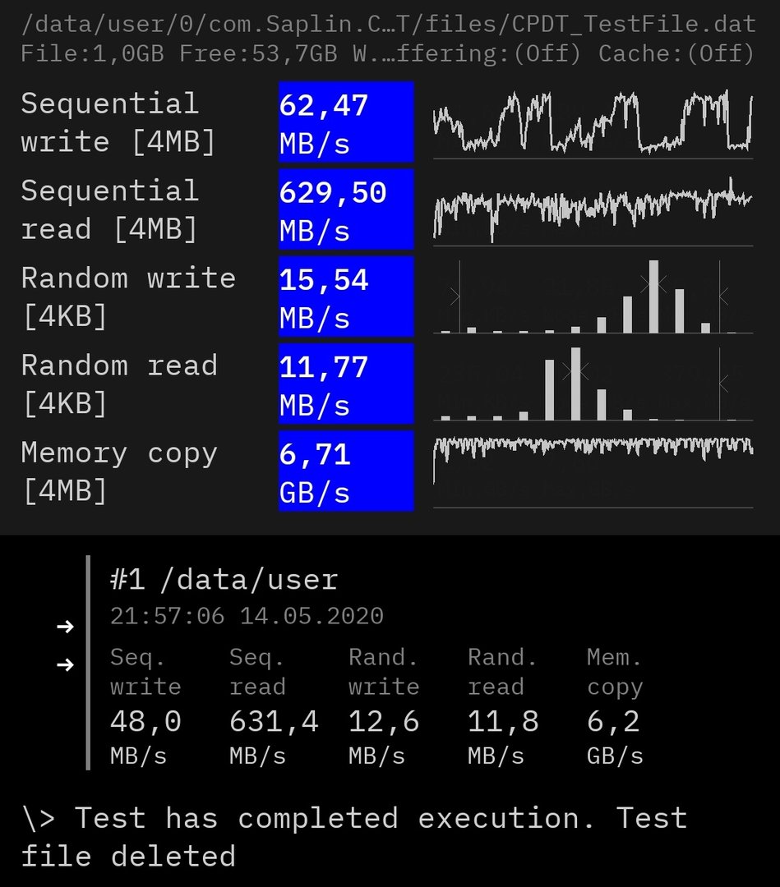Select the Random write 15,54 MB/s result box
Image resolution: width=780 pixels, height=887 pixels.
click(346, 296)
